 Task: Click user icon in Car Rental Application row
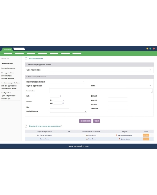click(87, 135)
